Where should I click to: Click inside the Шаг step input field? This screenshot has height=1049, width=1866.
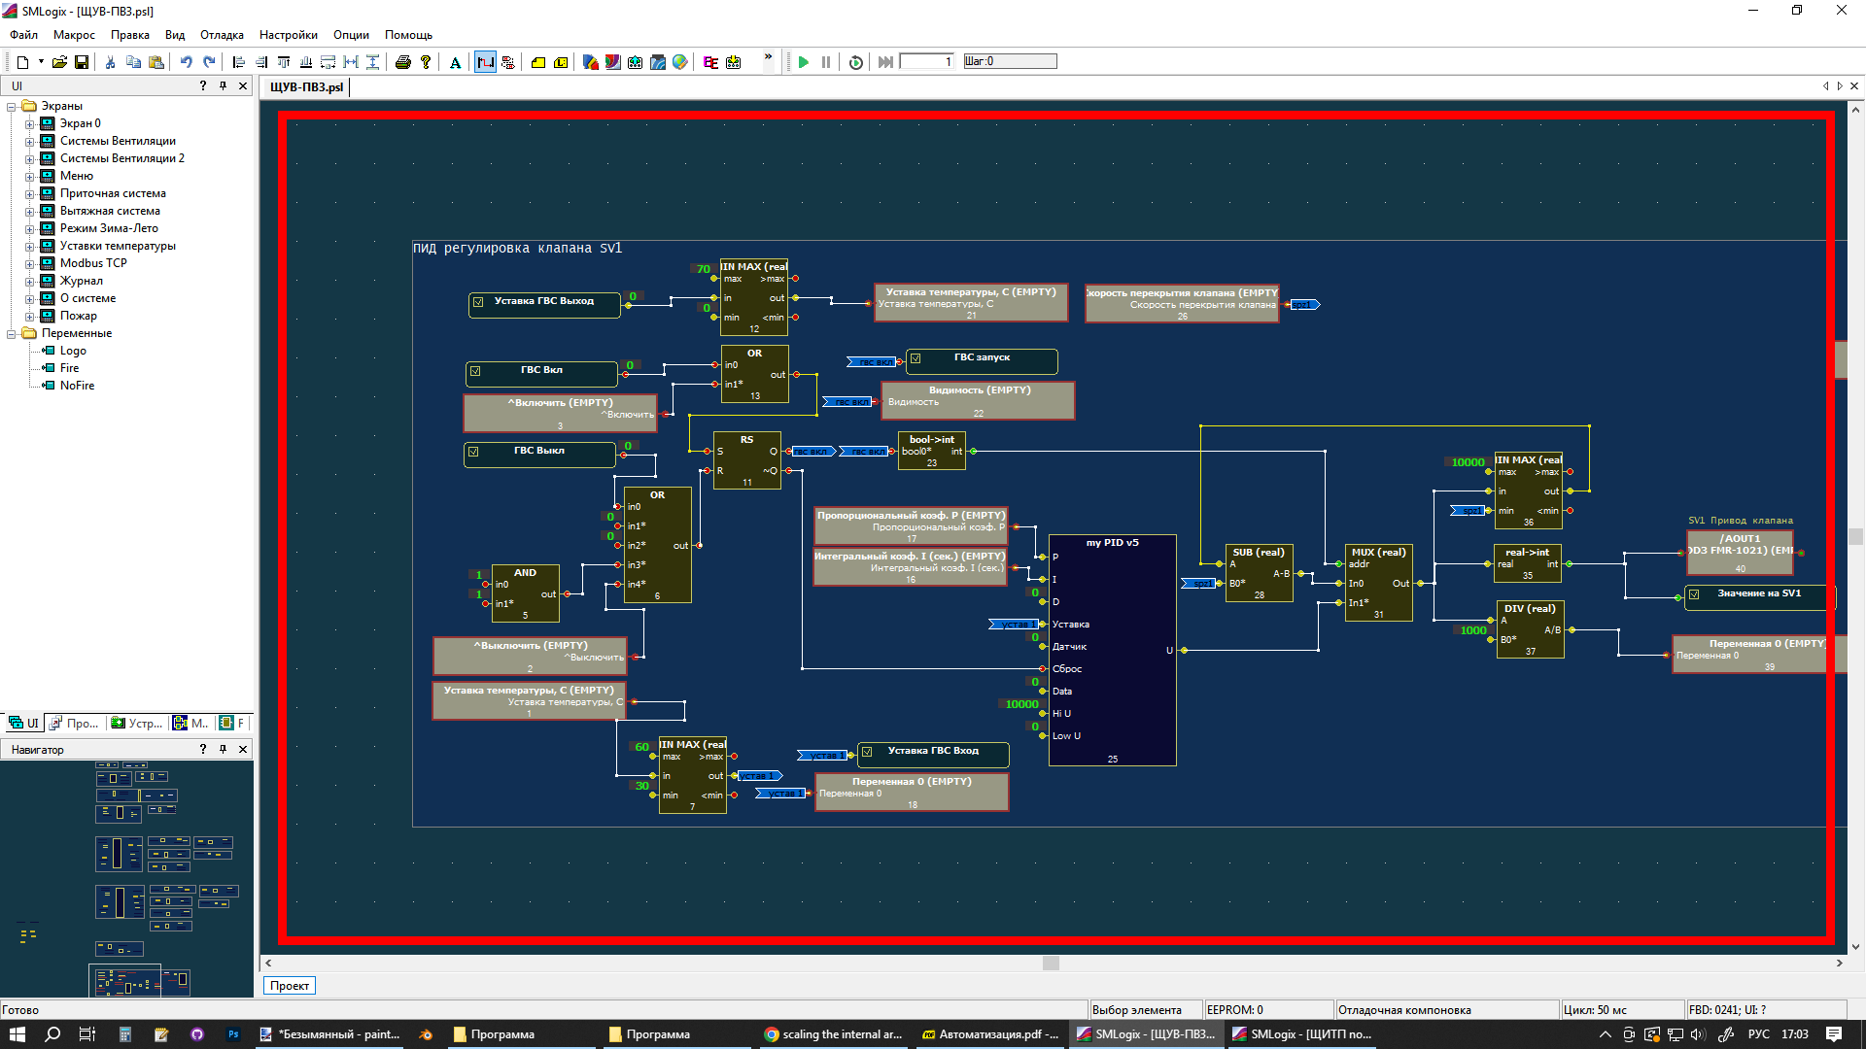1011,60
